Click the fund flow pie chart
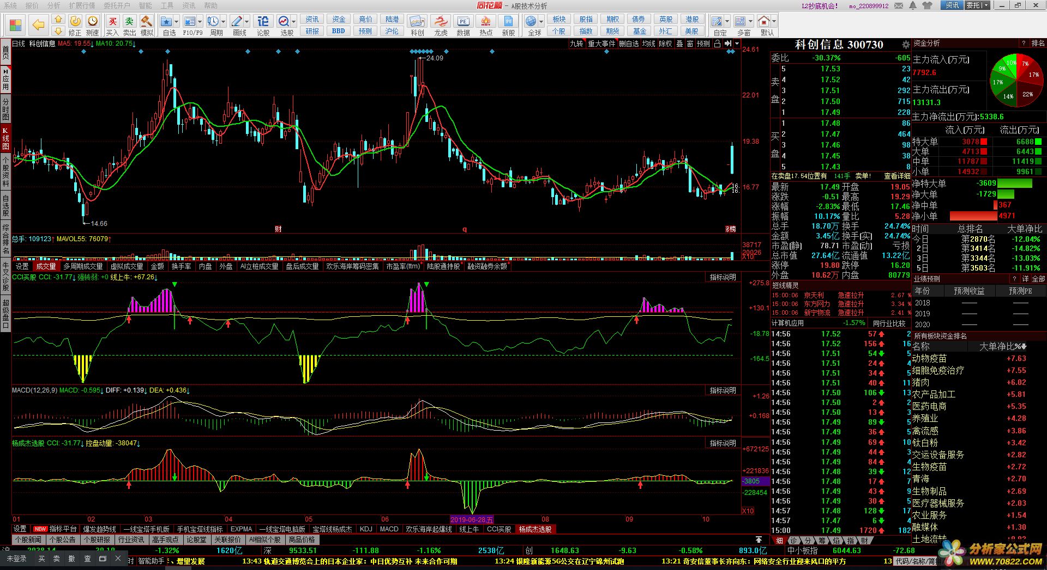 tap(1016, 81)
